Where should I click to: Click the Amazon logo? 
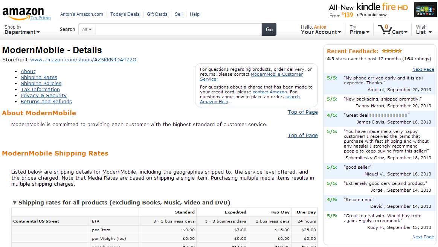tap(23, 13)
